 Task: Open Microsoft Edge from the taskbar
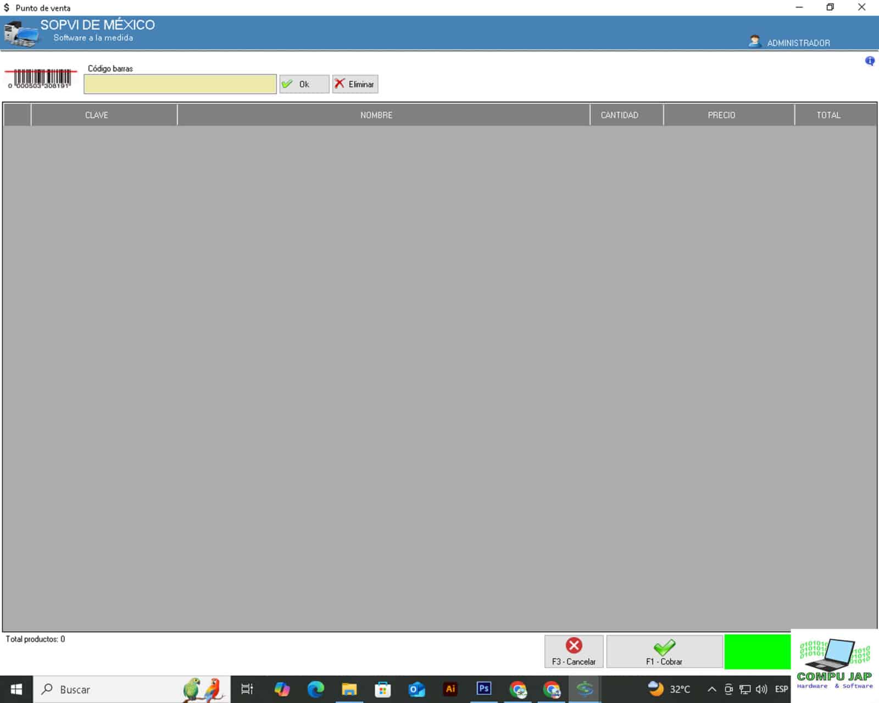(x=315, y=689)
